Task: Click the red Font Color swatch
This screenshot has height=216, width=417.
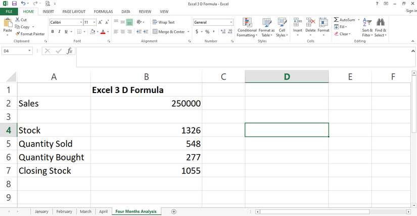Action: coord(102,32)
